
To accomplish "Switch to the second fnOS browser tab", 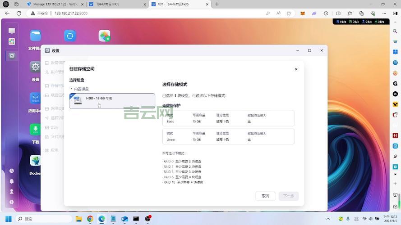I will coord(117,4).
